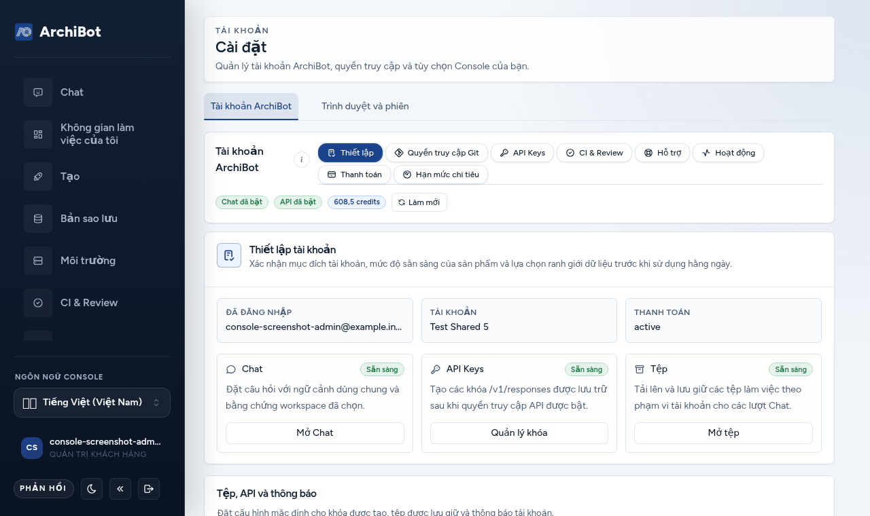Click the Mở Chat button
This screenshot has width=870, height=516.
tap(315, 433)
